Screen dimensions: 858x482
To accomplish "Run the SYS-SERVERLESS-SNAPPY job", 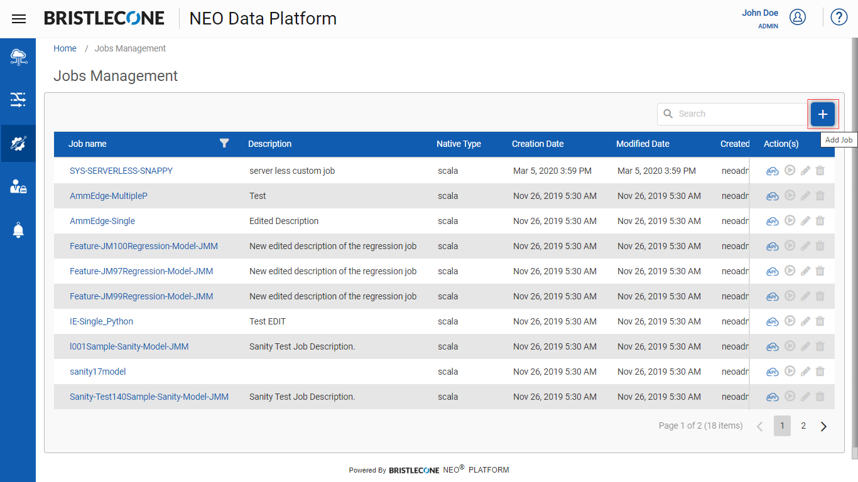I will click(790, 170).
